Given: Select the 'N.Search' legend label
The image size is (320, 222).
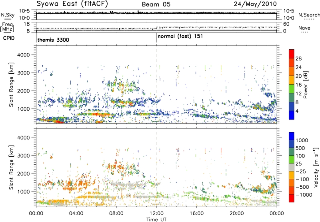Looking at the screenshot, I should tap(309, 15).
